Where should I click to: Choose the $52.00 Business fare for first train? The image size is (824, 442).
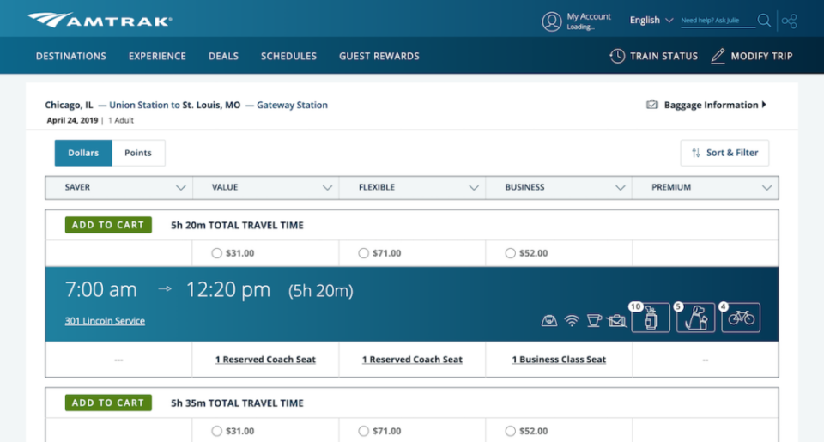(x=510, y=253)
